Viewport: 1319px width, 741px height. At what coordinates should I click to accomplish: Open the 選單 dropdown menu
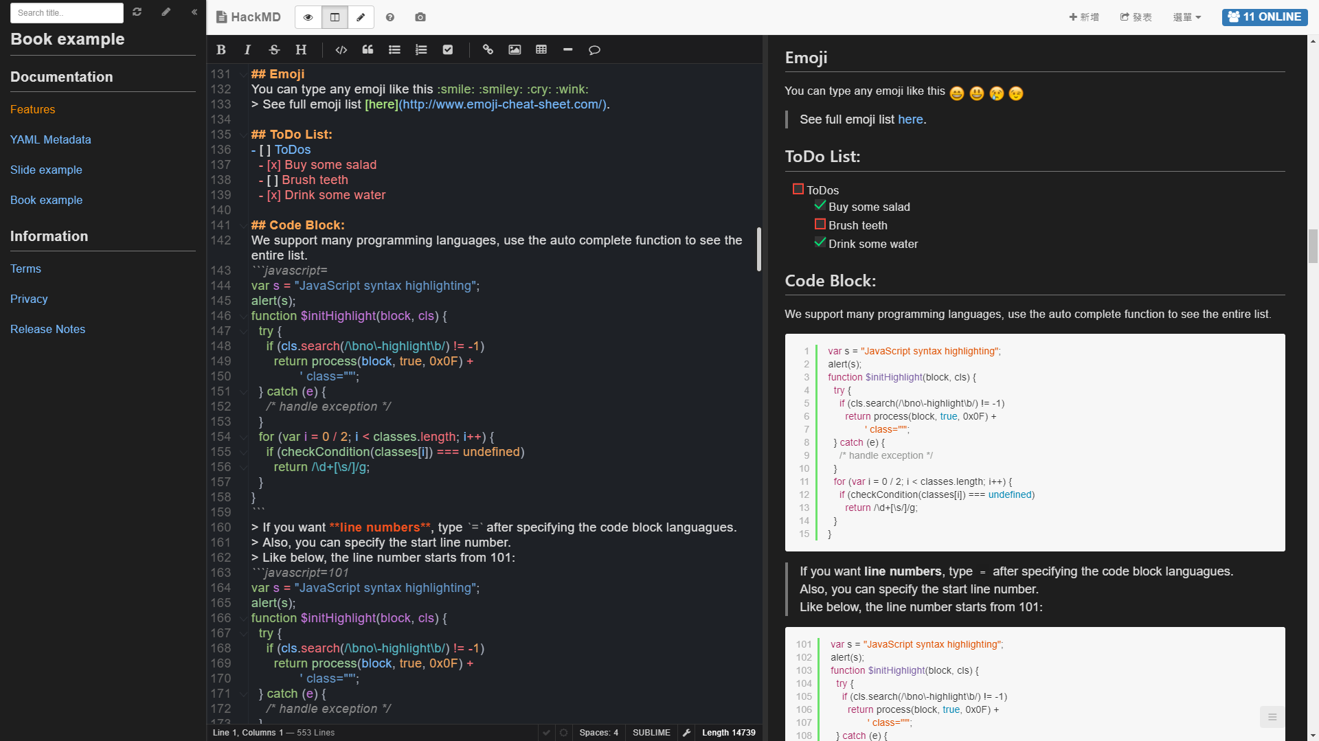point(1187,17)
